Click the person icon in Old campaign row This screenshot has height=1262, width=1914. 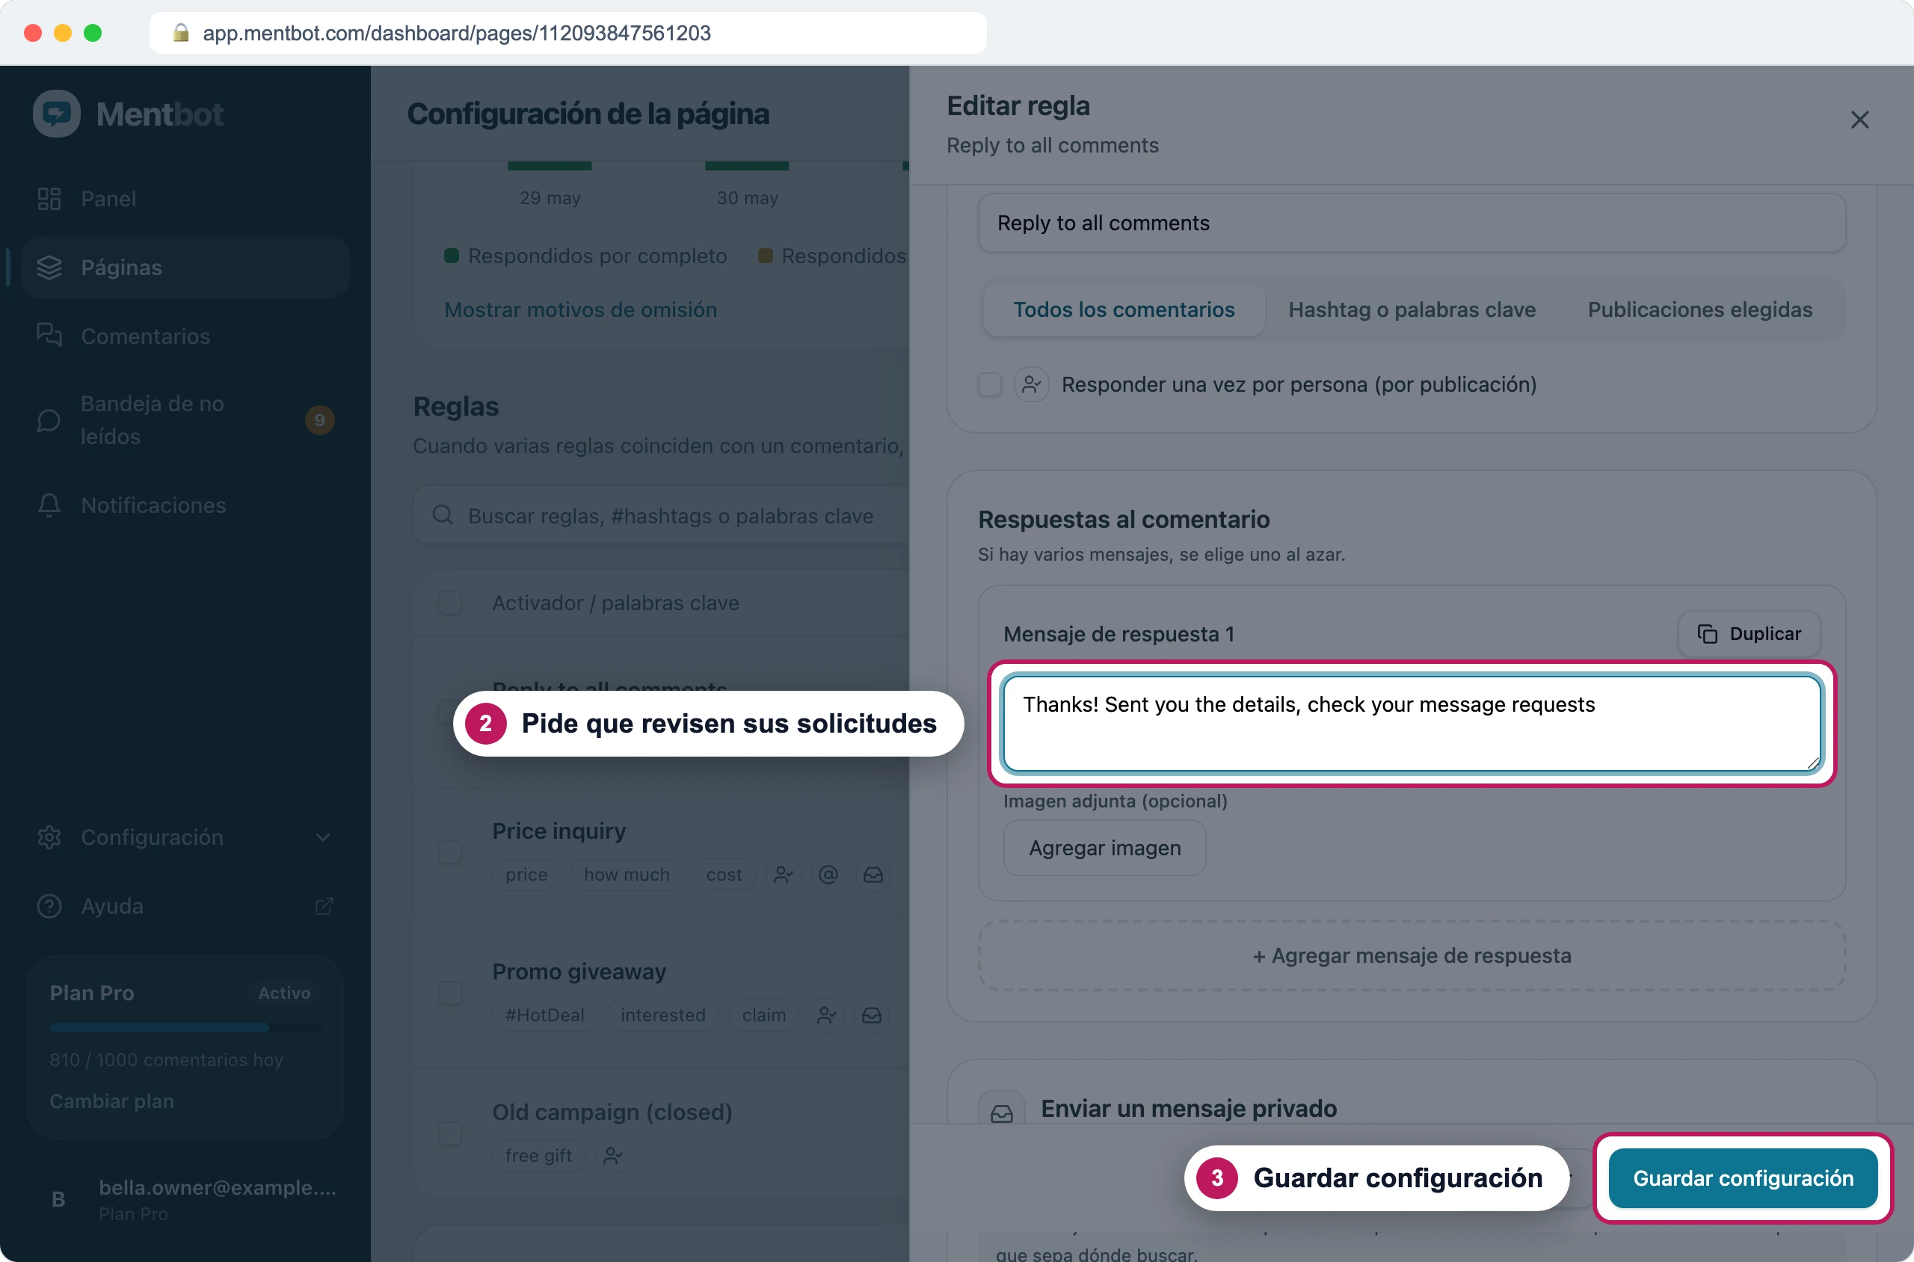point(613,1156)
